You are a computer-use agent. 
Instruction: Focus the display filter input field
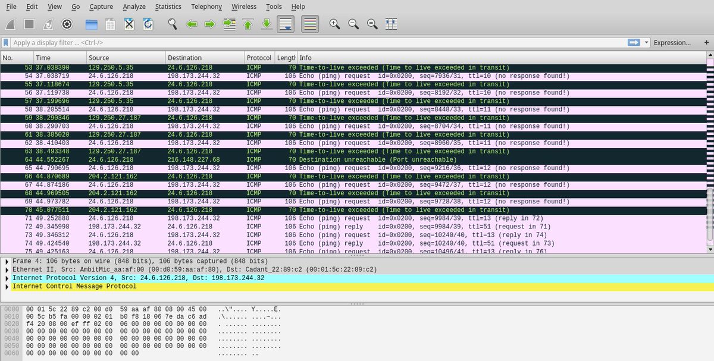(x=318, y=43)
